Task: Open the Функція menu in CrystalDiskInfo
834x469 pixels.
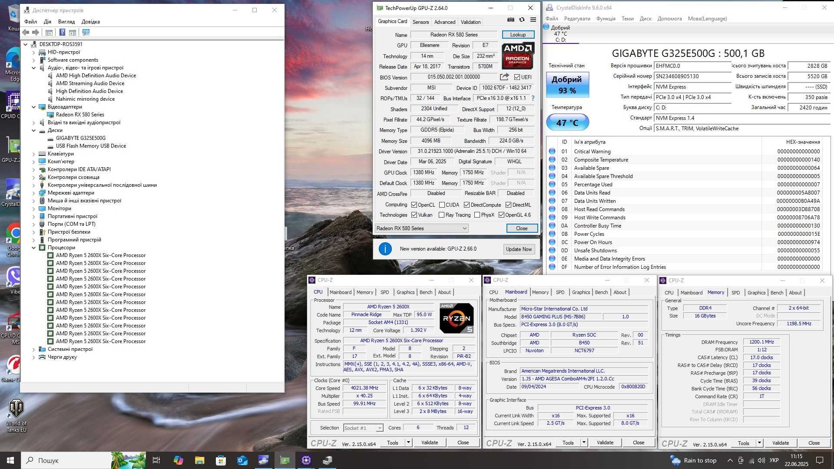Action: coord(606,19)
